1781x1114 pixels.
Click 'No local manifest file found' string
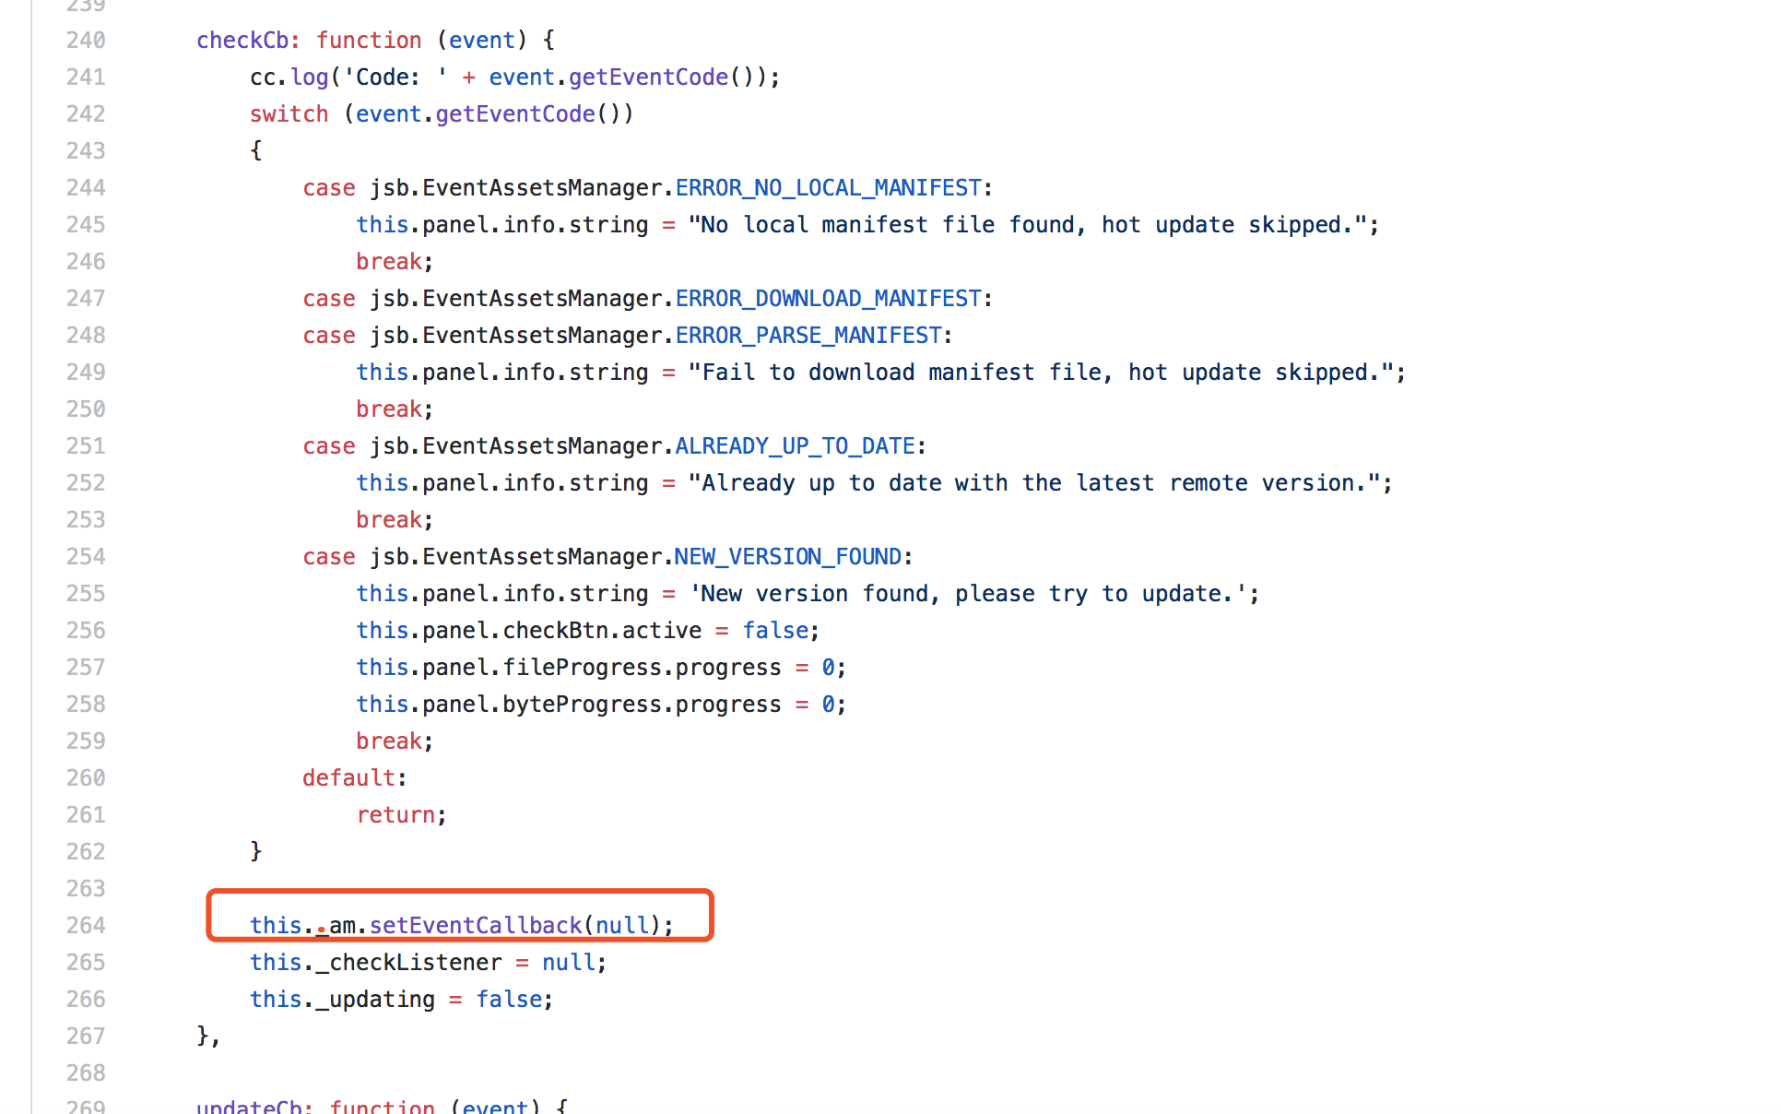(1031, 225)
